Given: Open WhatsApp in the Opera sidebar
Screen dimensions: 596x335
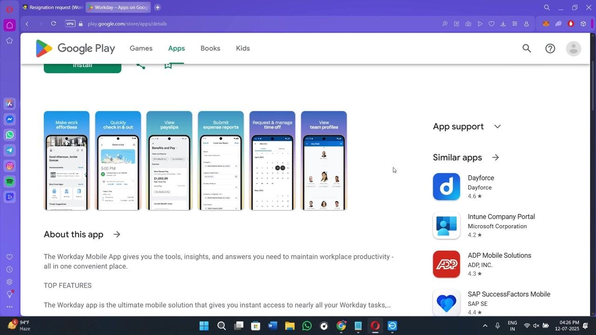Looking at the screenshot, I should [x=10, y=135].
